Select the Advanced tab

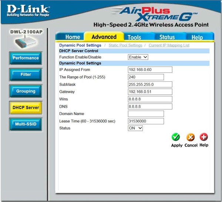coord(104,37)
